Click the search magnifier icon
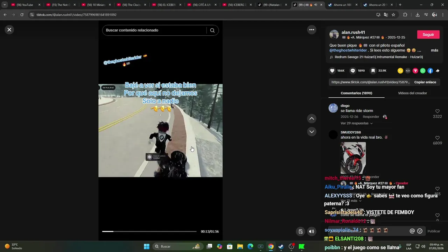 [212, 30]
